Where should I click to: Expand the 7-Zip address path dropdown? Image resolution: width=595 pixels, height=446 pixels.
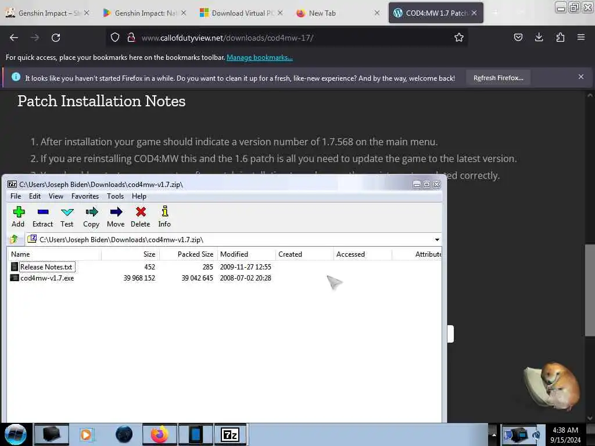click(437, 240)
